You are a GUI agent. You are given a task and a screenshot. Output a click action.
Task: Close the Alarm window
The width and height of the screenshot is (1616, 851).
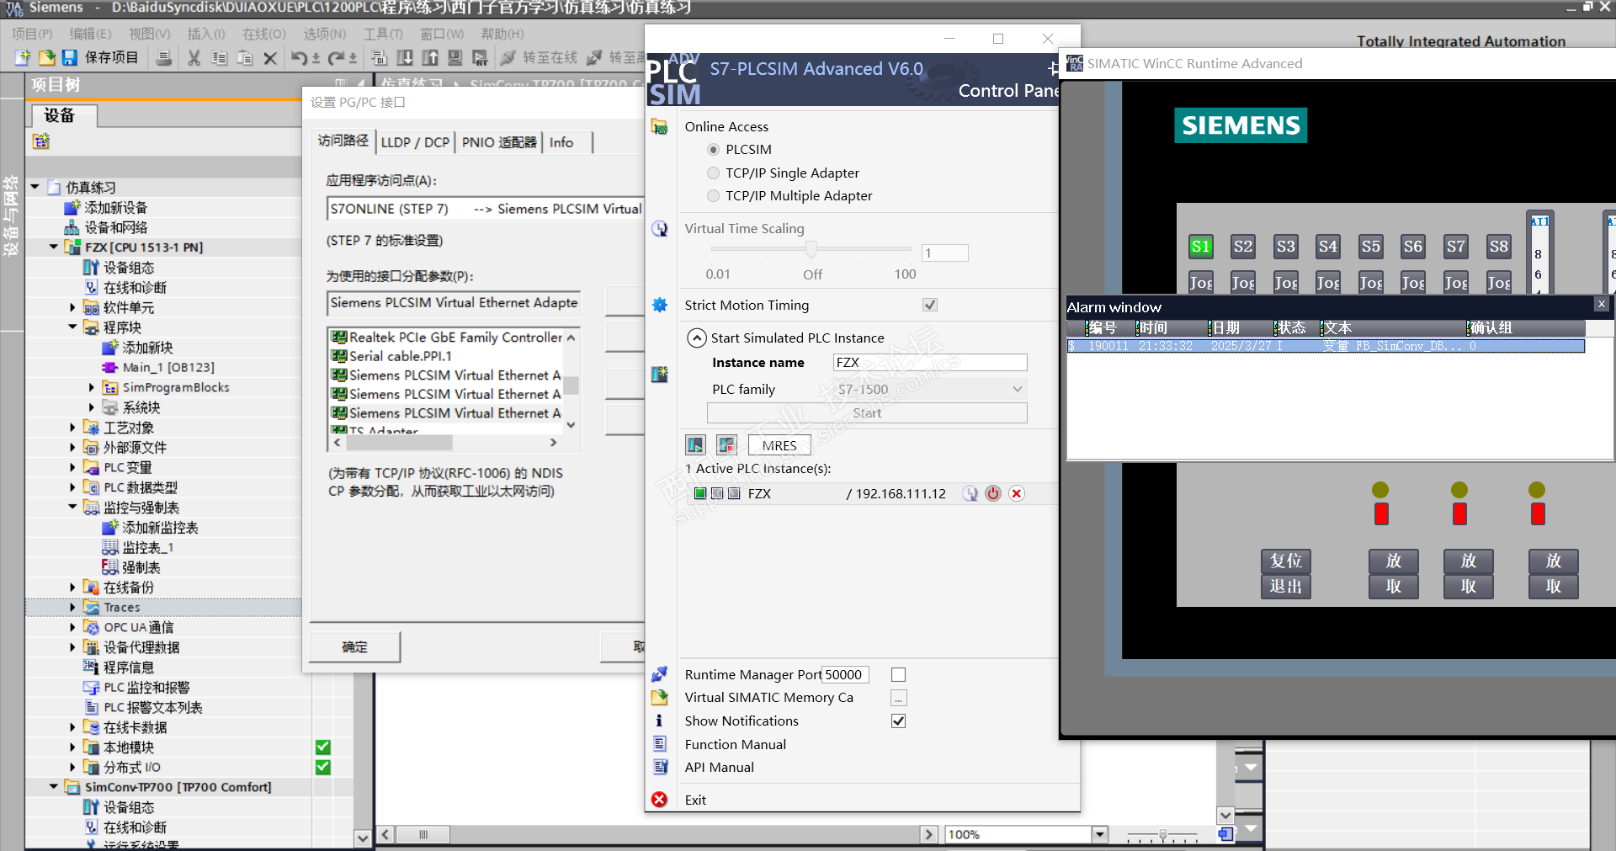point(1602,305)
